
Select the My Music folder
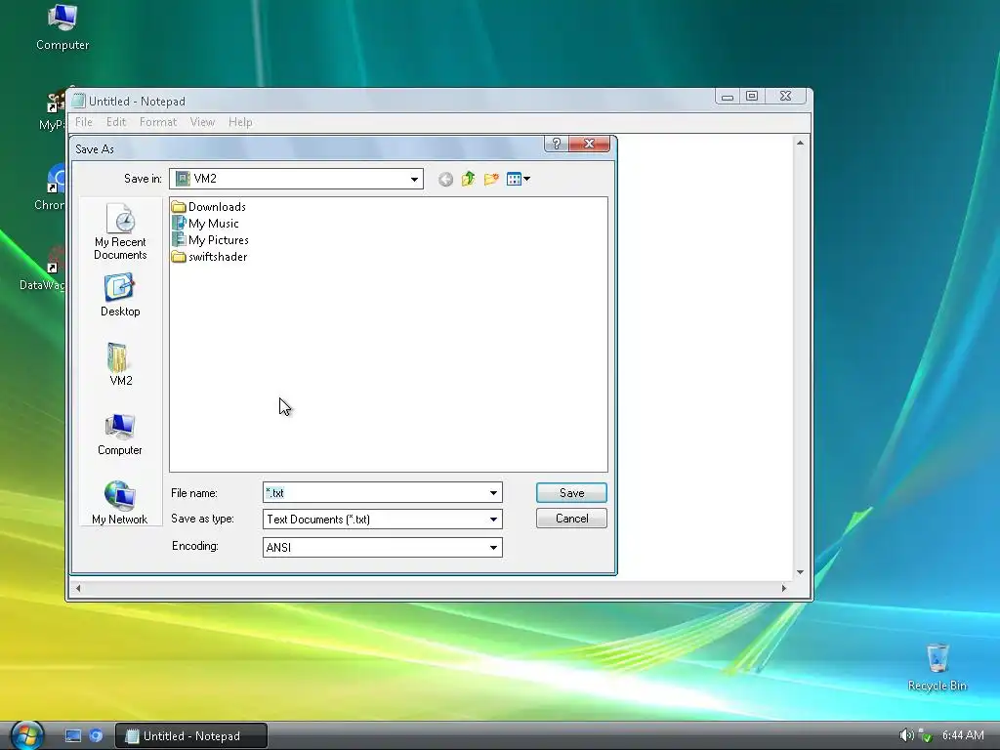click(206, 224)
